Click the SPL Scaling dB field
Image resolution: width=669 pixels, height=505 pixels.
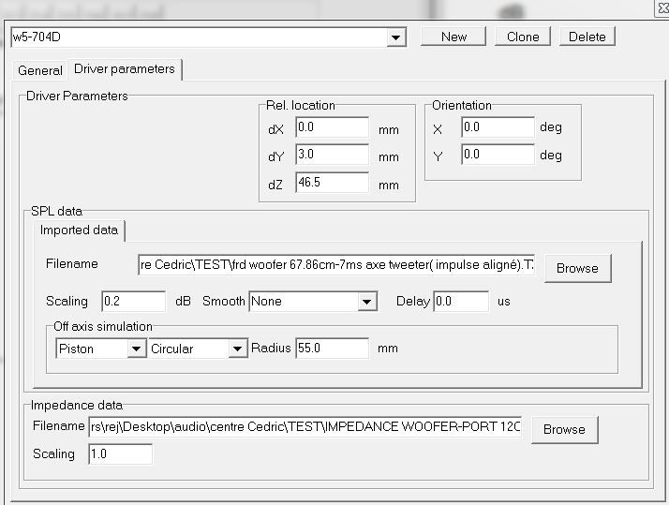coord(134,302)
